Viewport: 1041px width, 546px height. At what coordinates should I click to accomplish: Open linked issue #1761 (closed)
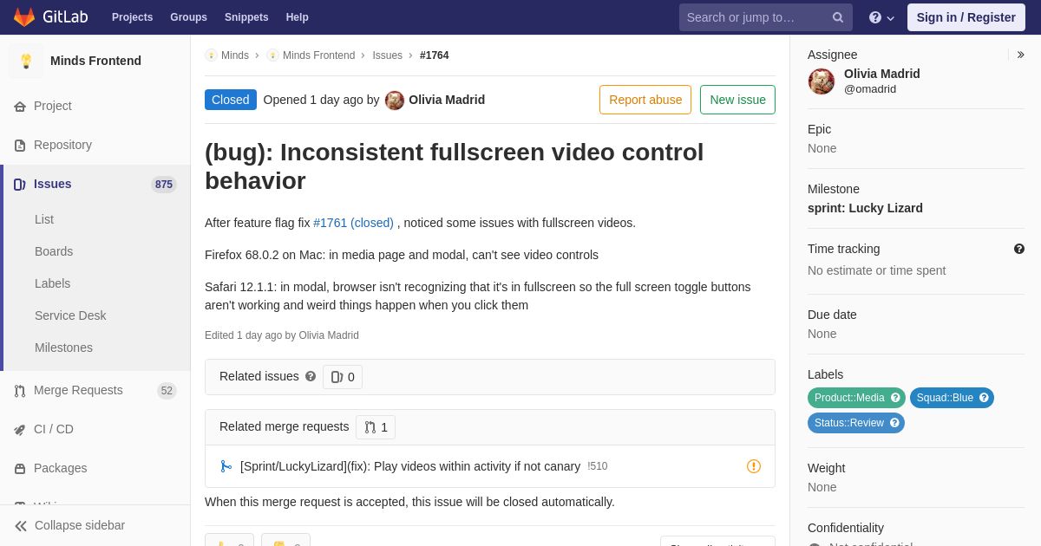353,223
